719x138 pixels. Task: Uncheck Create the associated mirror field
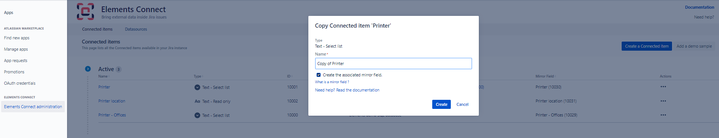coord(319,75)
